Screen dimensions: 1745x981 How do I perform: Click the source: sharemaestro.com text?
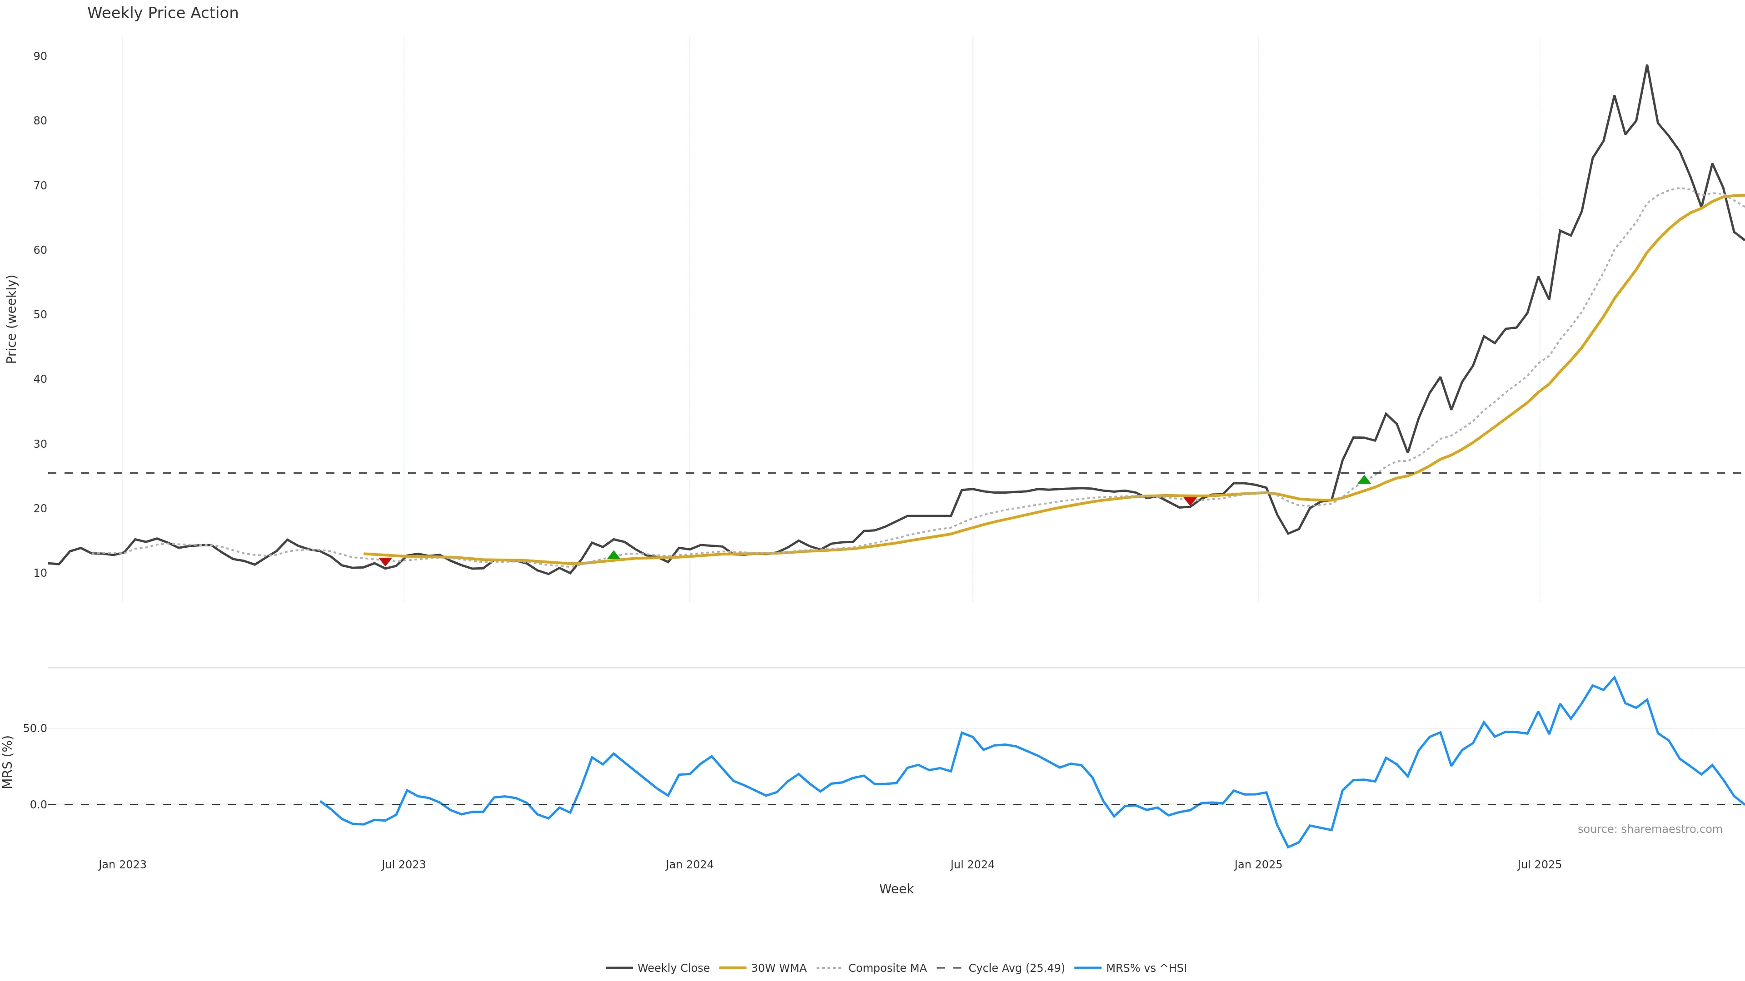1650,829
